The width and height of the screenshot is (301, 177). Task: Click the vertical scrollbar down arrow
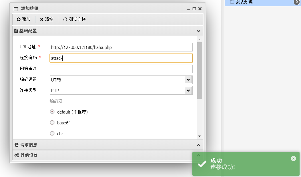[200, 136]
